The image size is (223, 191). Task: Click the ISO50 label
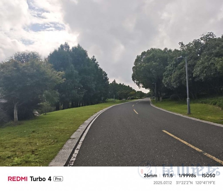[x=208, y=176]
